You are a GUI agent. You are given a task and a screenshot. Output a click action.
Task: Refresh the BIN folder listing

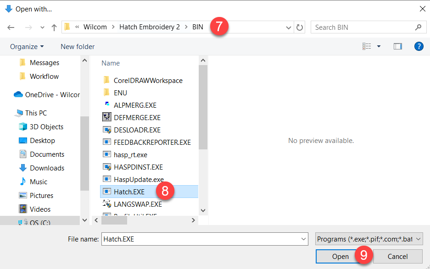[x=300, y=27]
